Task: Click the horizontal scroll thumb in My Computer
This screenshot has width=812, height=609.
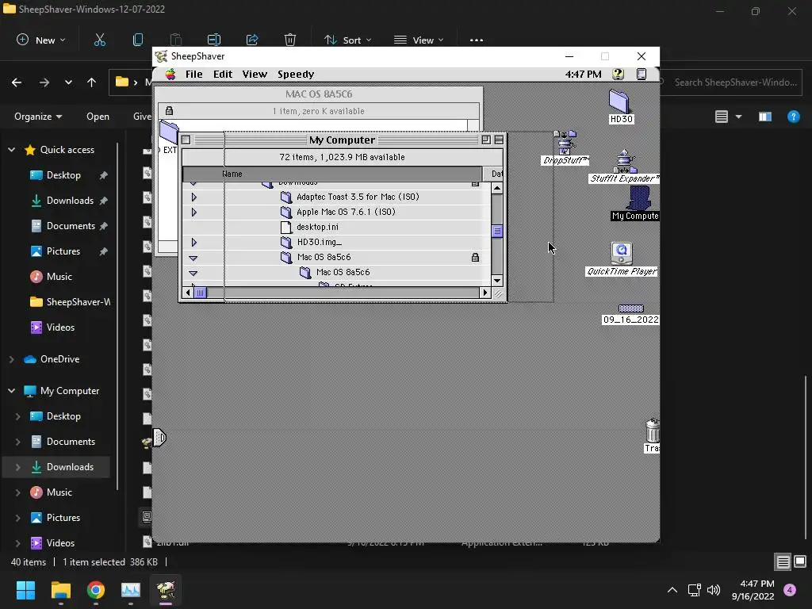Action: tap(200, 293)
